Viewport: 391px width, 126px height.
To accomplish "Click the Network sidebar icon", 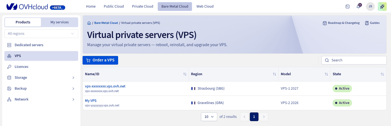I will click(9, 99).
